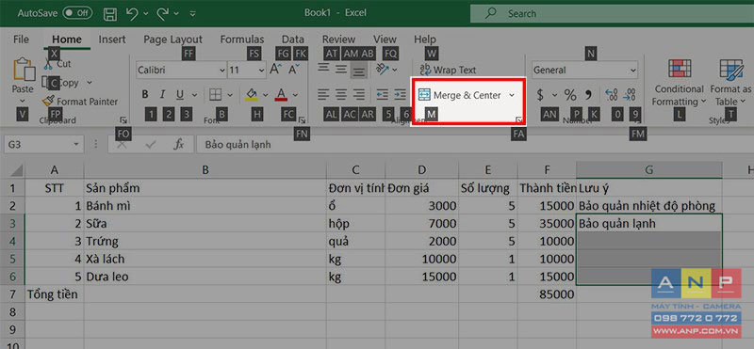Open the General number format dropdown
This screenshot has height=349, width=754.
(632, 71)
